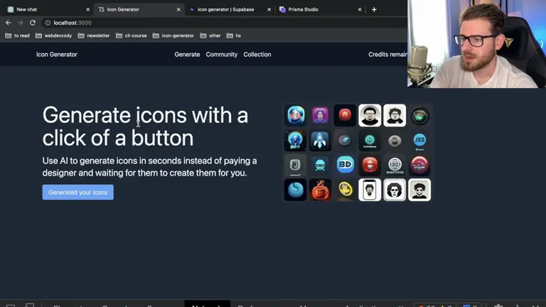Select the blue-haired girl icon thumbnail
The image size is (546, 307).
(x=295, y=115)
